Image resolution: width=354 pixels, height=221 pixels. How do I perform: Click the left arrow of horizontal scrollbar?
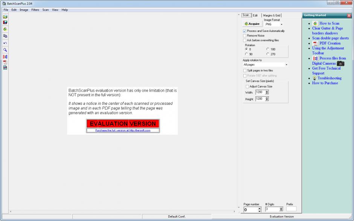tap(11, 212)
